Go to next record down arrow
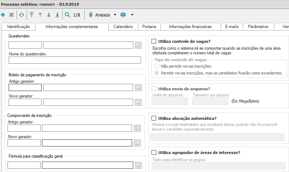289x172 pixels. pyautogui.click(x=49, y=15)
